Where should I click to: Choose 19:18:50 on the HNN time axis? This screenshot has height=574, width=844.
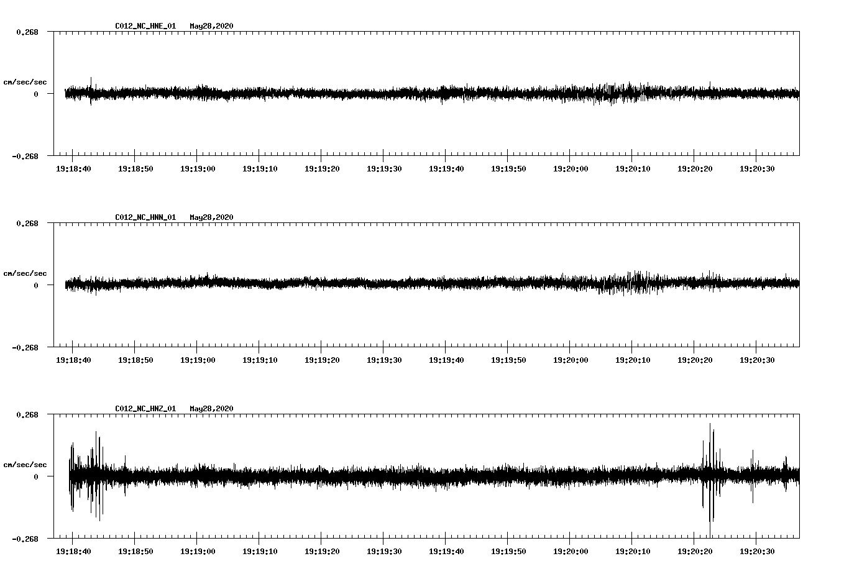click(x=135, y=360)
